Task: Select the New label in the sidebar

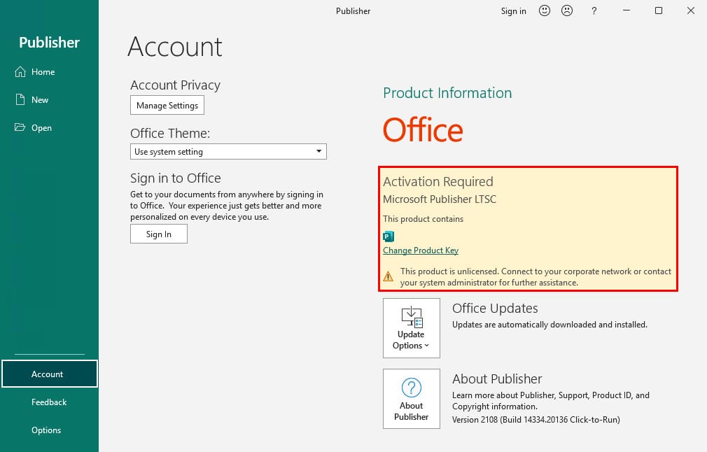Action: 40,100
